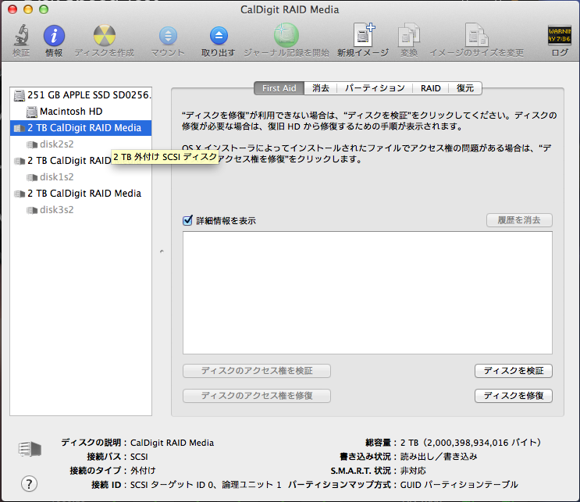The height and width of the screenshot is (502, 580).
Task: Select highlighted 2 TB CalDigit RAID Media
Action: pos(80,128)
